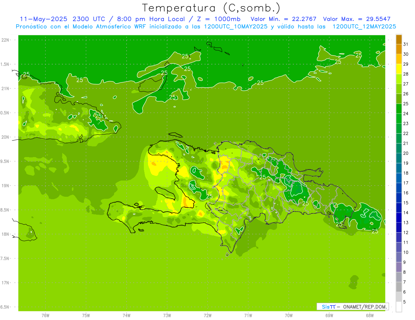Select the color bar value '29'
This screenshot has width=415, height=320.
[x=406, y=64]
